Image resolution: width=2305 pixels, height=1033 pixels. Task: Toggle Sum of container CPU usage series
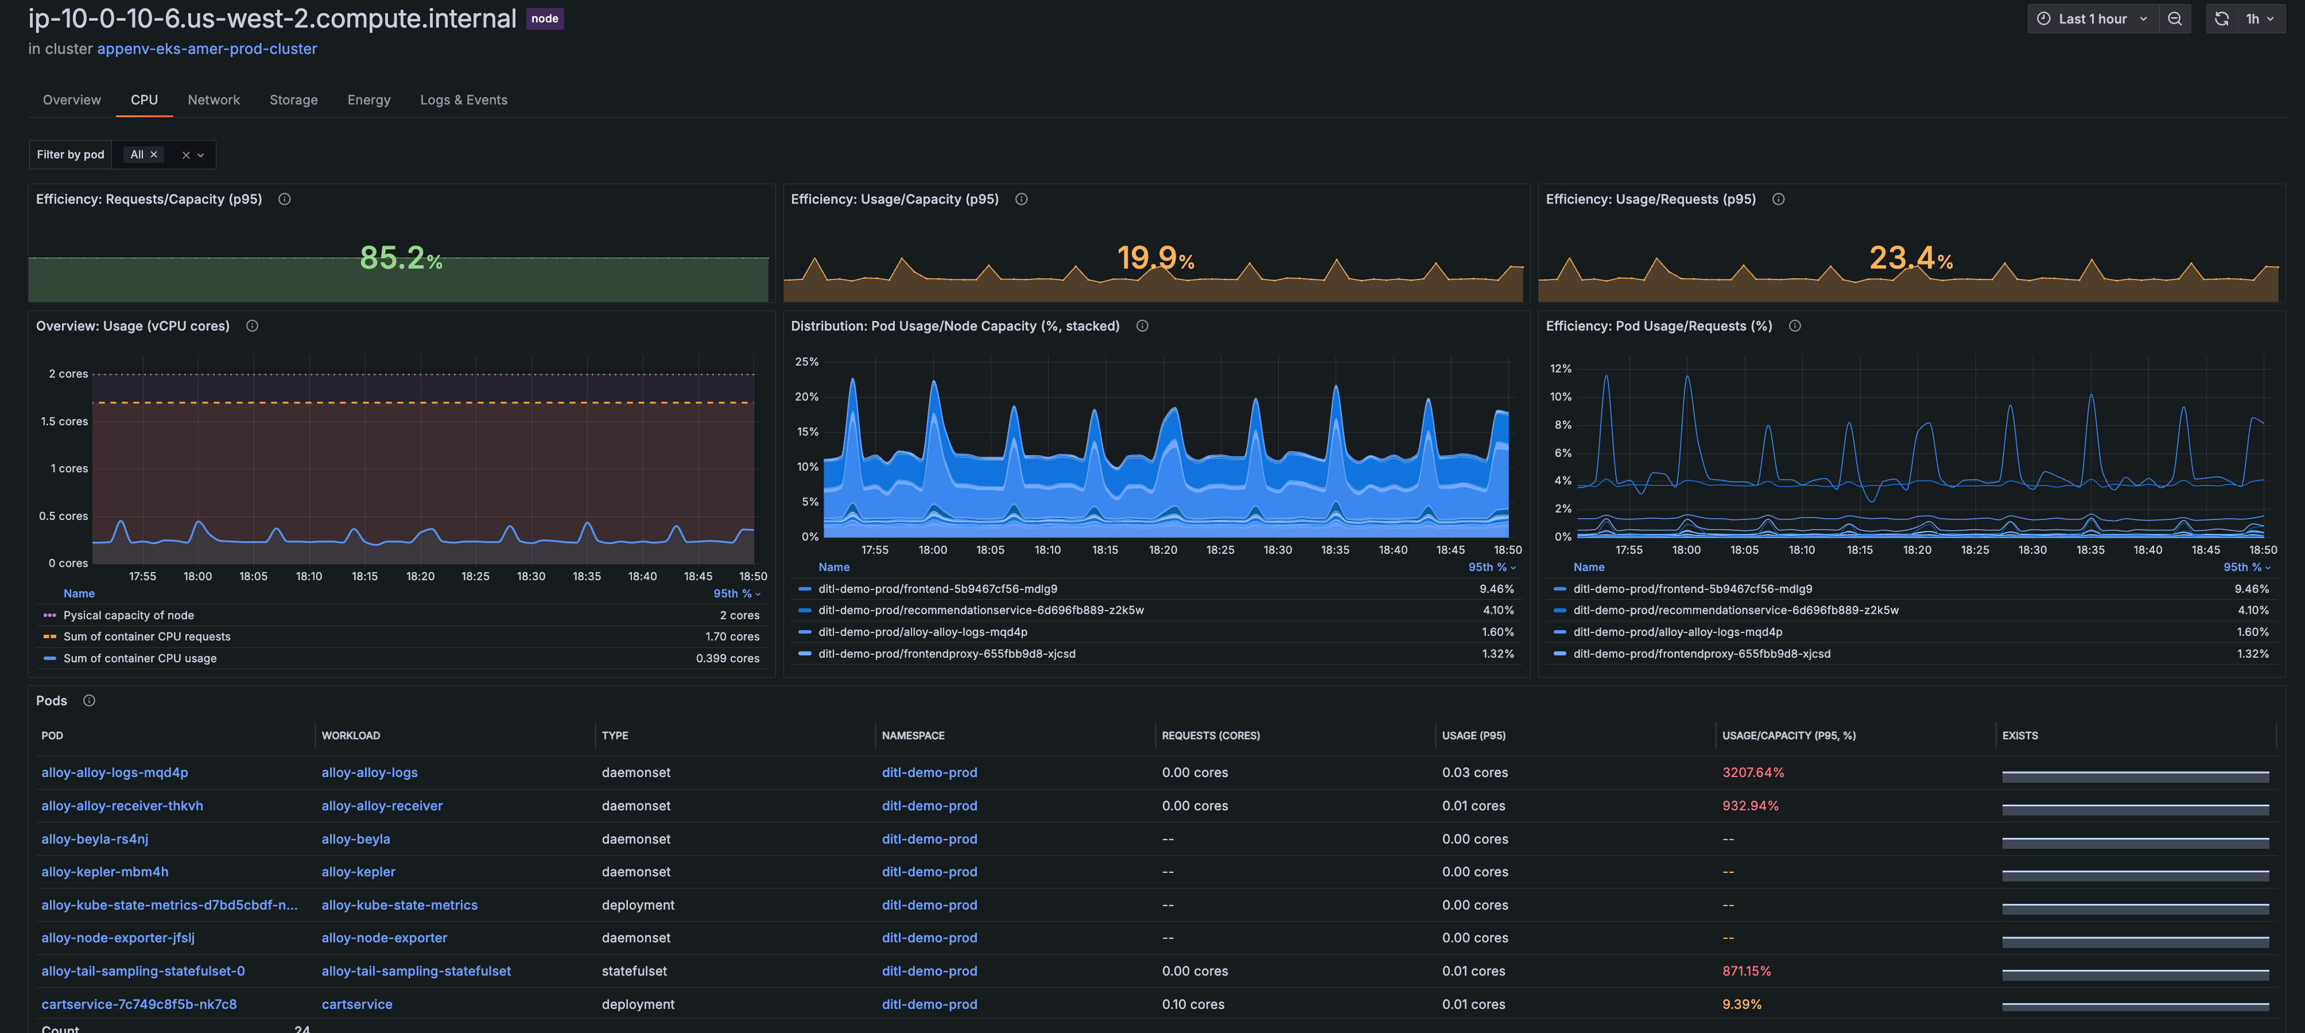pos(139,658)
